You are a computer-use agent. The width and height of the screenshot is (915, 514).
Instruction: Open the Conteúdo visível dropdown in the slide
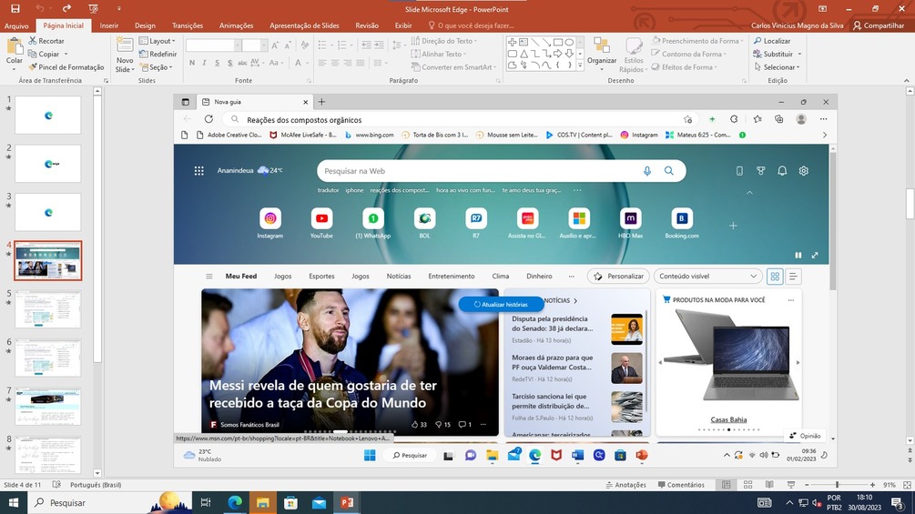[707, 277]
